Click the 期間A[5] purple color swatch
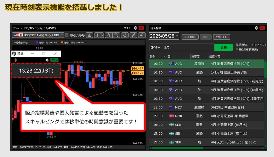The height and width of the screenshot is (157, 274). pos(37,43)
